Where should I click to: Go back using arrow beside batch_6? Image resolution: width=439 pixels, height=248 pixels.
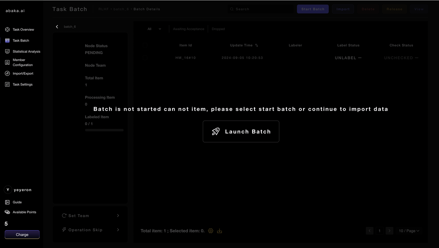click(57, 27)
